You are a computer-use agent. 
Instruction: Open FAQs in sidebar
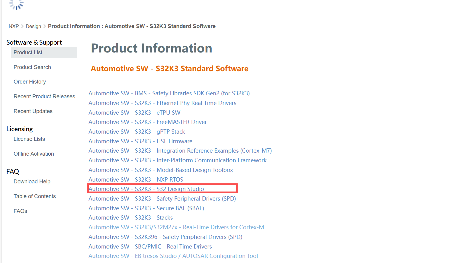[x=20, y=211]
